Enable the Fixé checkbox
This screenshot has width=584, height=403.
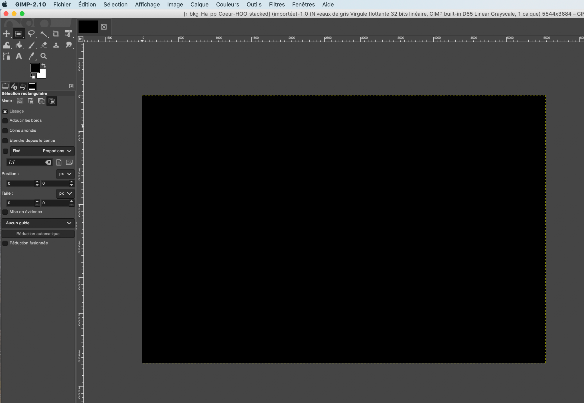point(5,151)
